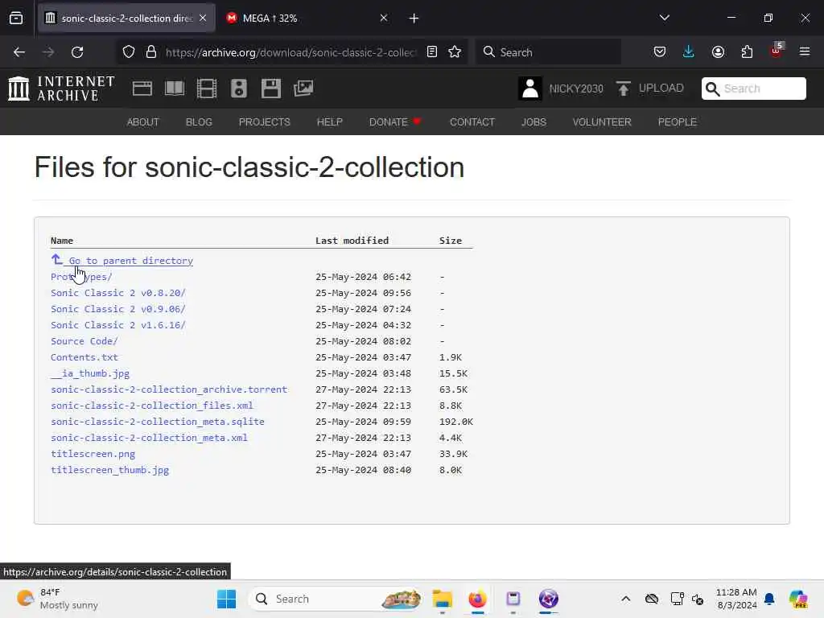Image resolution: width=824 pixels, height=618 pixels.
Task: Open Firefox downloads panel
Action: pos(689,52)
